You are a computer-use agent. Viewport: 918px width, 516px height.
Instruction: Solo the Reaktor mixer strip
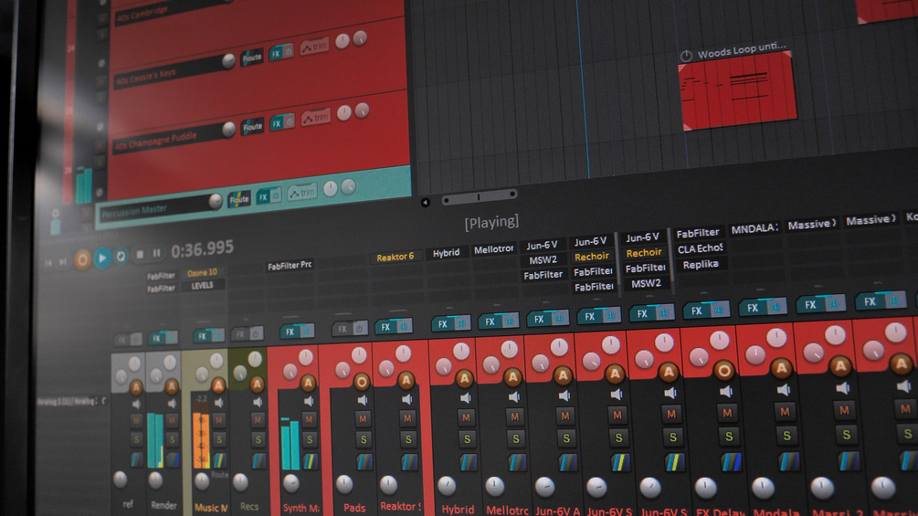tap(407, 438)
